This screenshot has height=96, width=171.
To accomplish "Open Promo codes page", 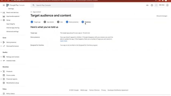I will pos(11,75).
